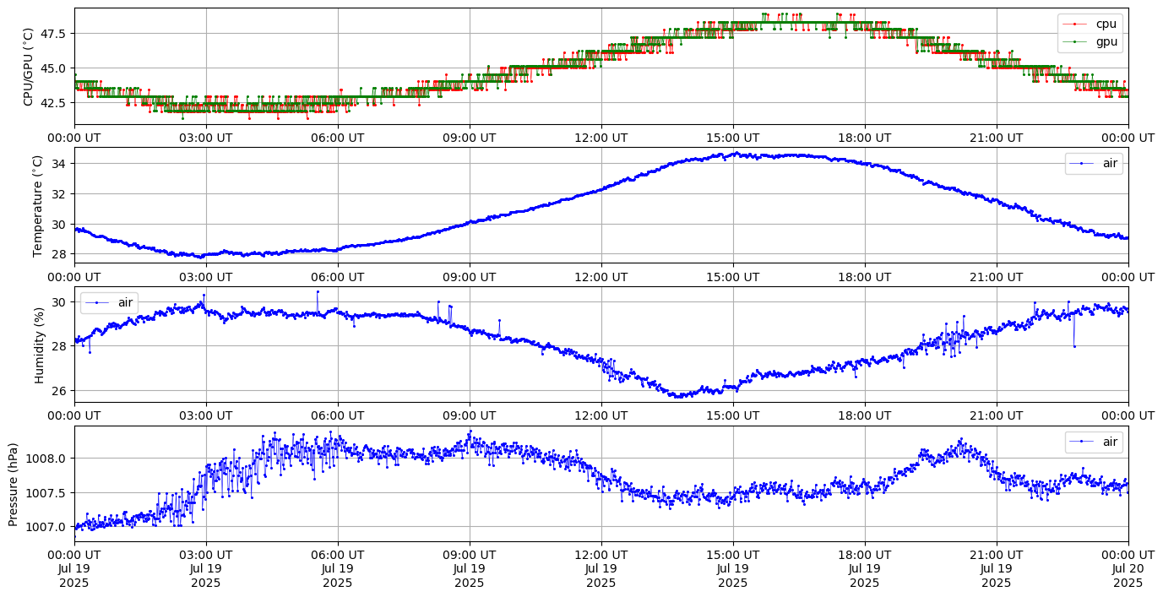Select the green gpu line sample in legend

(x=1076, y=41)
